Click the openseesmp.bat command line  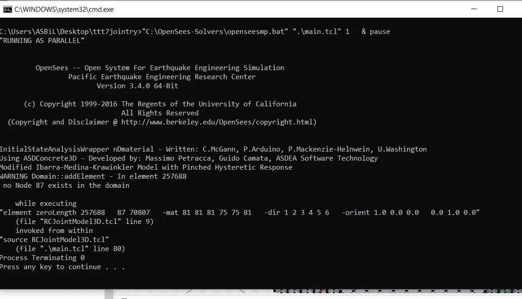(x=195, y=32)
